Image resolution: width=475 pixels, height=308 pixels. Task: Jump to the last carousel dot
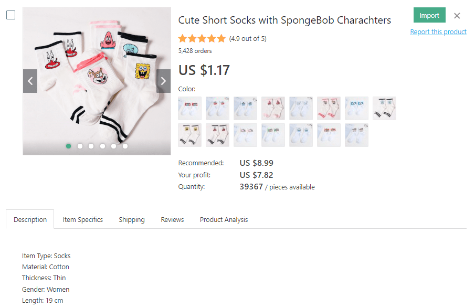tap(125, 146)
